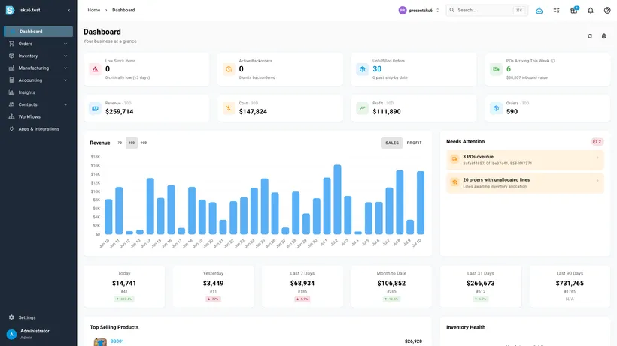Click the Jul 10 revenue bar
This screenshot has height=346, width=617.
tap(421, 203)
